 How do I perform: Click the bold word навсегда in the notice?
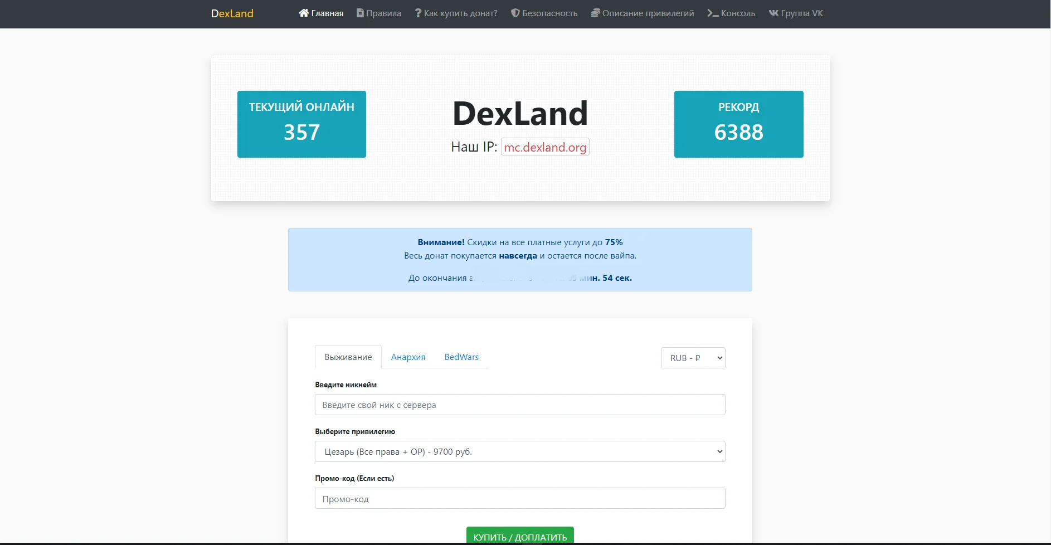[518, 256]
